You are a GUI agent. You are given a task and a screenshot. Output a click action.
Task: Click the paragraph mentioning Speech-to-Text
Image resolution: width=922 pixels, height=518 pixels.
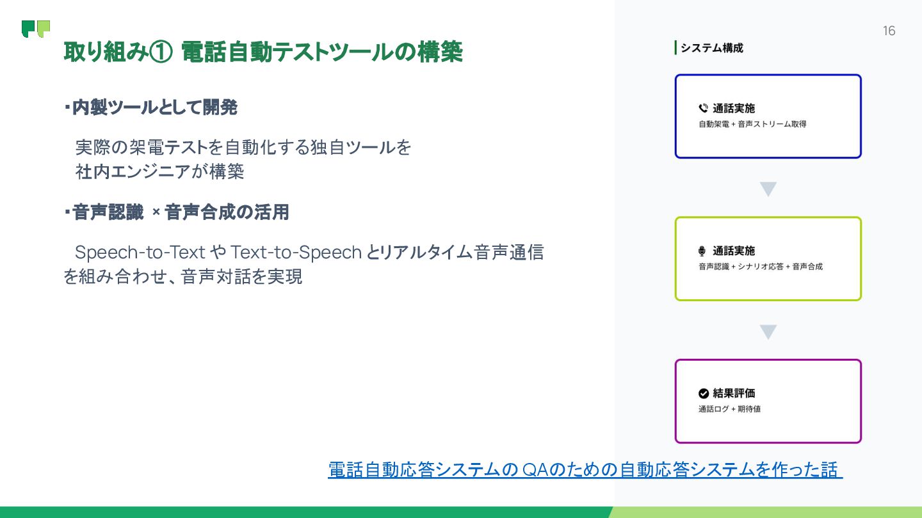point(303,264)
